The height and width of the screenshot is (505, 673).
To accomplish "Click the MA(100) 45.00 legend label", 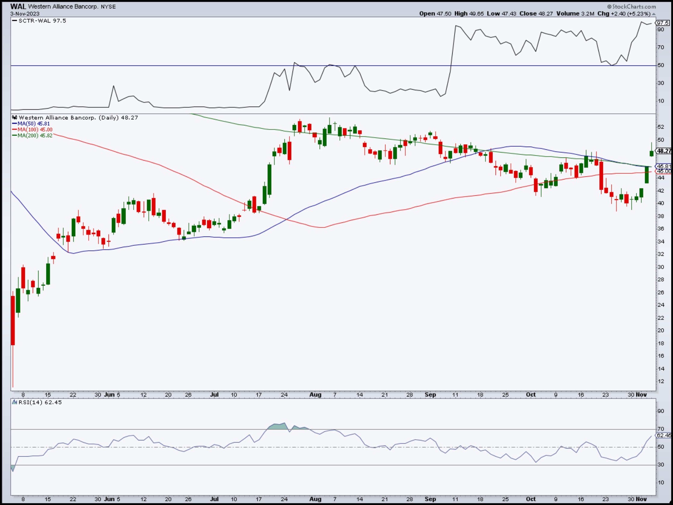I will tap(34, 130).
